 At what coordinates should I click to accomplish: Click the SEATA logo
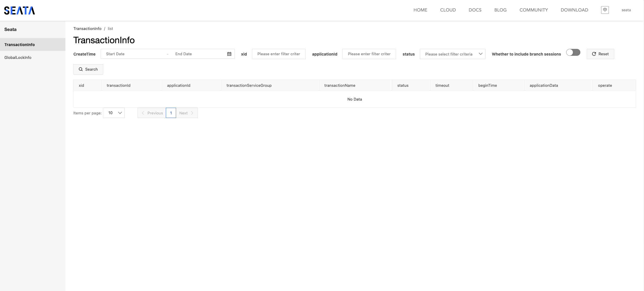(x=20, y=10)
